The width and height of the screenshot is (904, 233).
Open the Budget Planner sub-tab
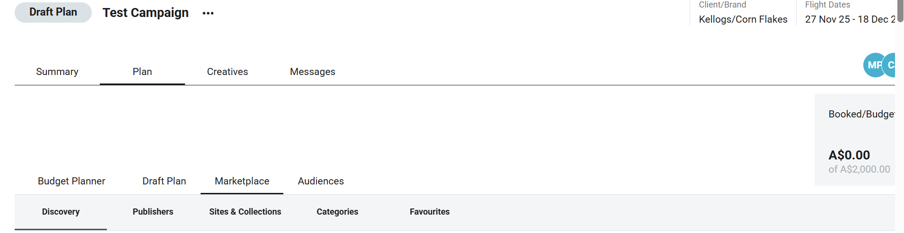click(71, 181)
